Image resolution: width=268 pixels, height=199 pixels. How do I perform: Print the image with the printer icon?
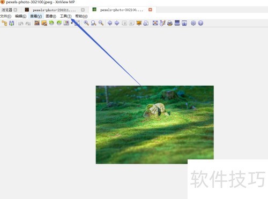pos(170,23)
